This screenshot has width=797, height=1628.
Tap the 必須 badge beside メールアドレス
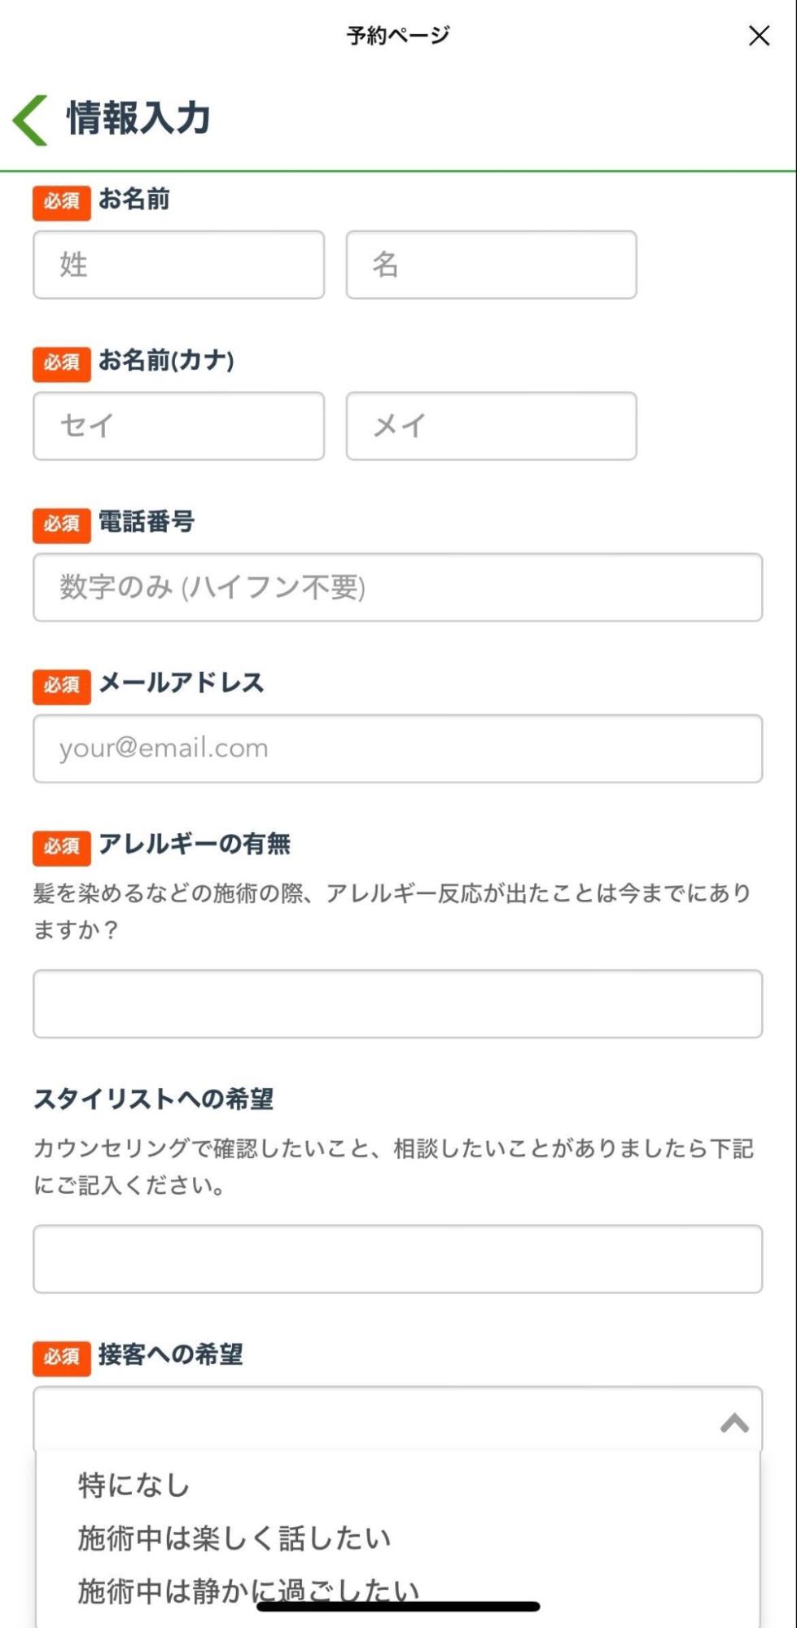pyautogui.click(x=62, y=686)
